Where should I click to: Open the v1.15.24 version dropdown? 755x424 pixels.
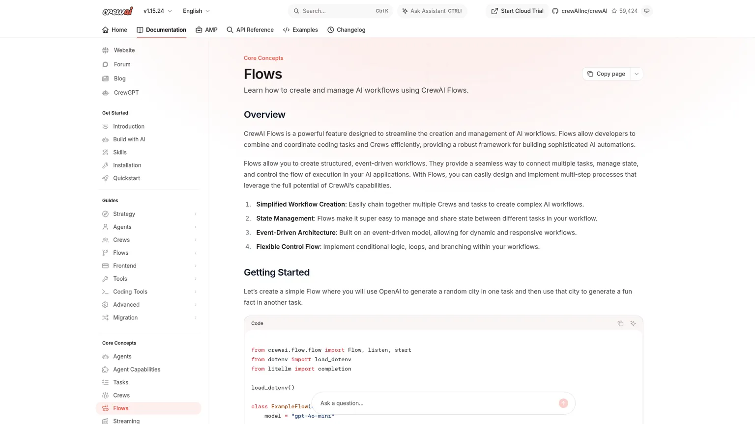tap(158, 11)
